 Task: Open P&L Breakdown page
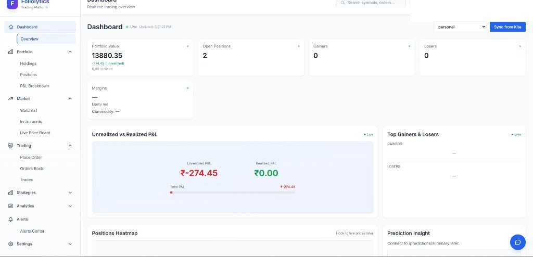(x=34, y=86)
